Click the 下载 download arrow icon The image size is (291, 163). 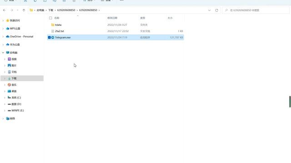(x=9, y=78)
